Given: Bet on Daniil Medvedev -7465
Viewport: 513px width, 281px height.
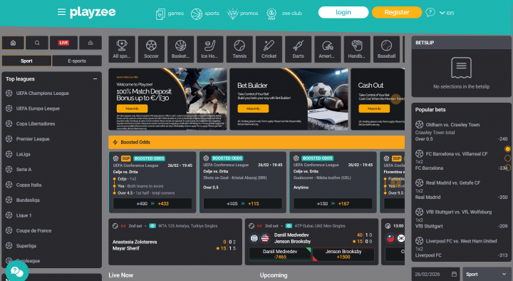Looking at the screenshot, I should point(280,254).
